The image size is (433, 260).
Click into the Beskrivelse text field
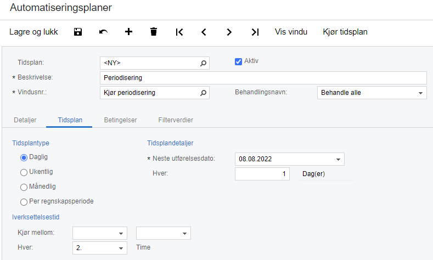(x=263, y=78)
